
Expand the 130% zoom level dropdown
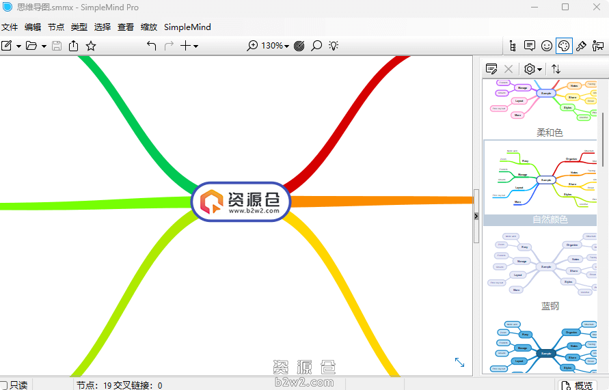pyautogui.click(x=275, y=46)
